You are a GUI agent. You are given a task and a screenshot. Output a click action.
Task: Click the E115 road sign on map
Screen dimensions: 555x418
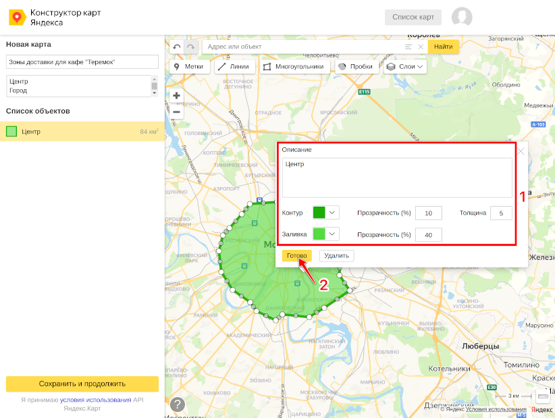(x=364, y=92)
